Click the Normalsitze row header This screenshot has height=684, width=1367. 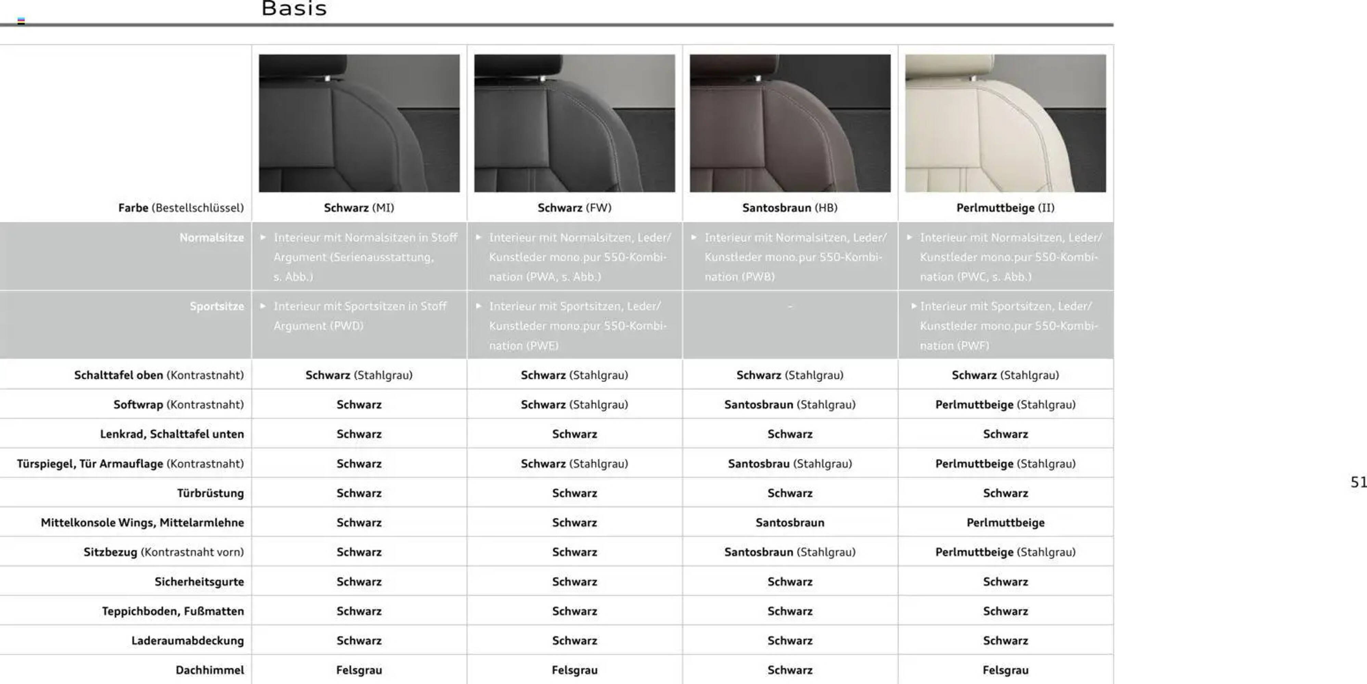[212, 238]
